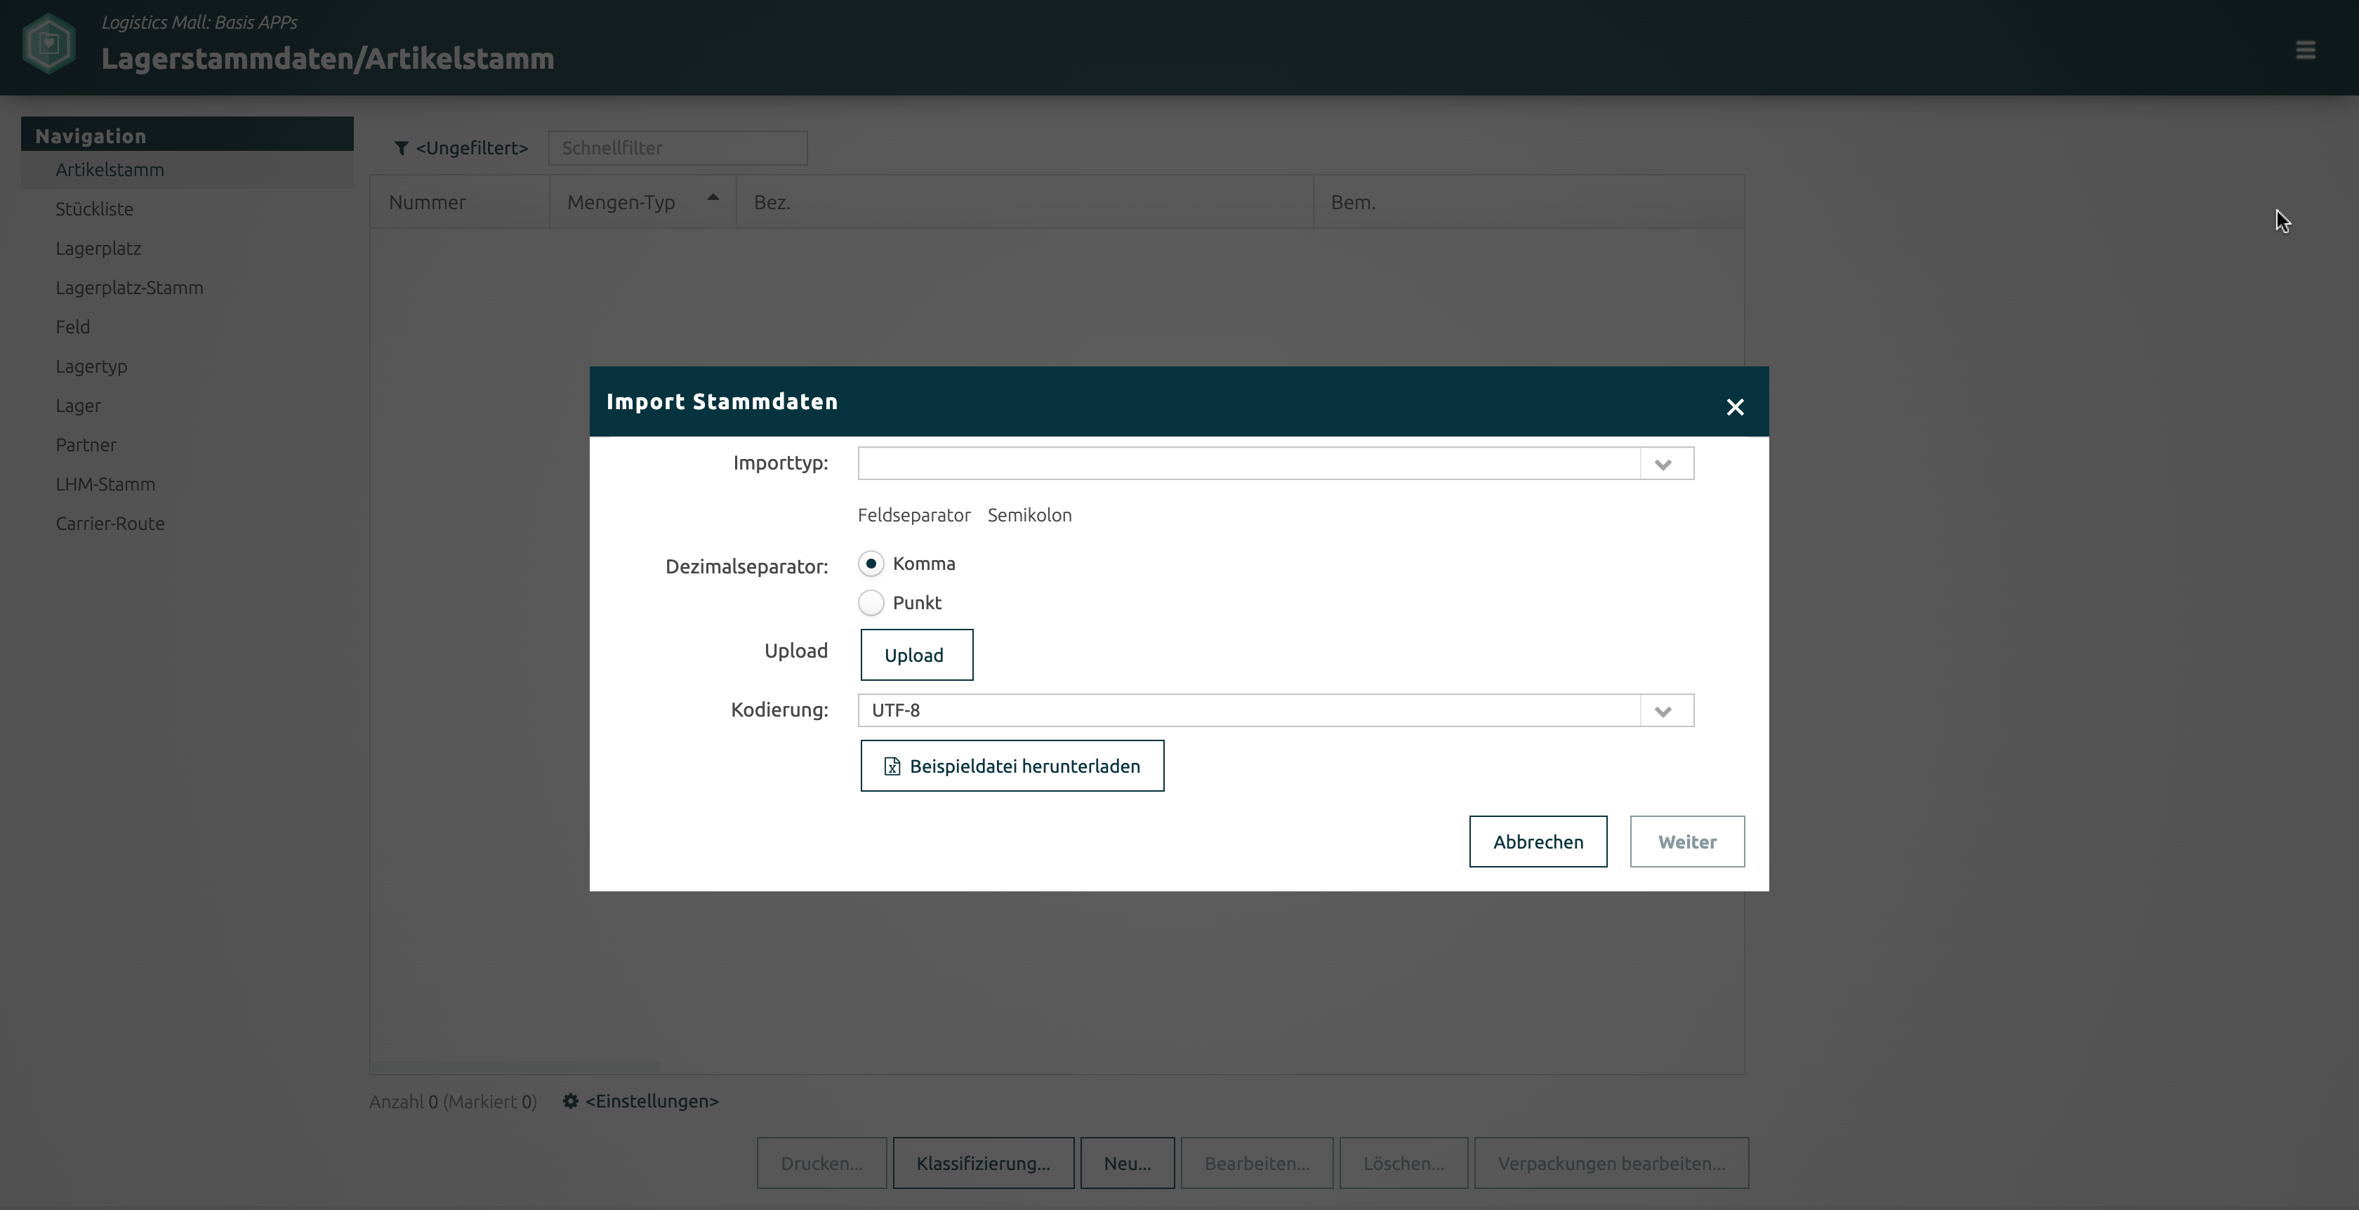This screenshot has width=2359, height=1210.
Task: Expand the Kodierung dropdown arrow
Action: click(1663, 711)
